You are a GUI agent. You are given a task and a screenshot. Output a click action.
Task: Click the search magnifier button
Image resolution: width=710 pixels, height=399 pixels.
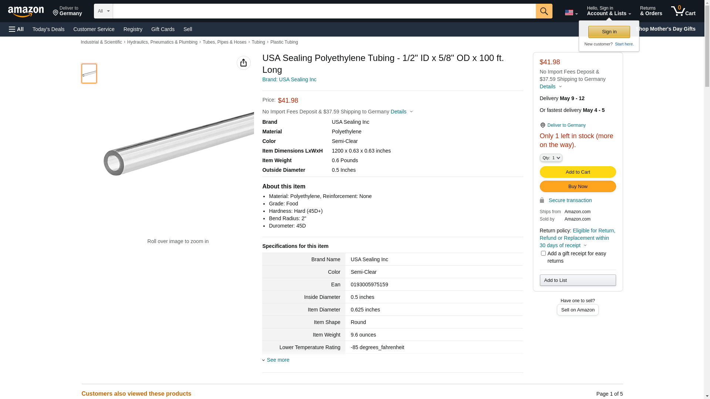(544, 11)
